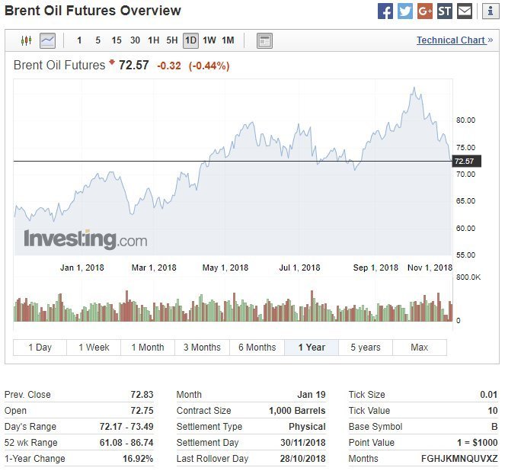The image size is (505, 471).
Task: Choose the 6 Months range
Action: (x=257, y=348)
